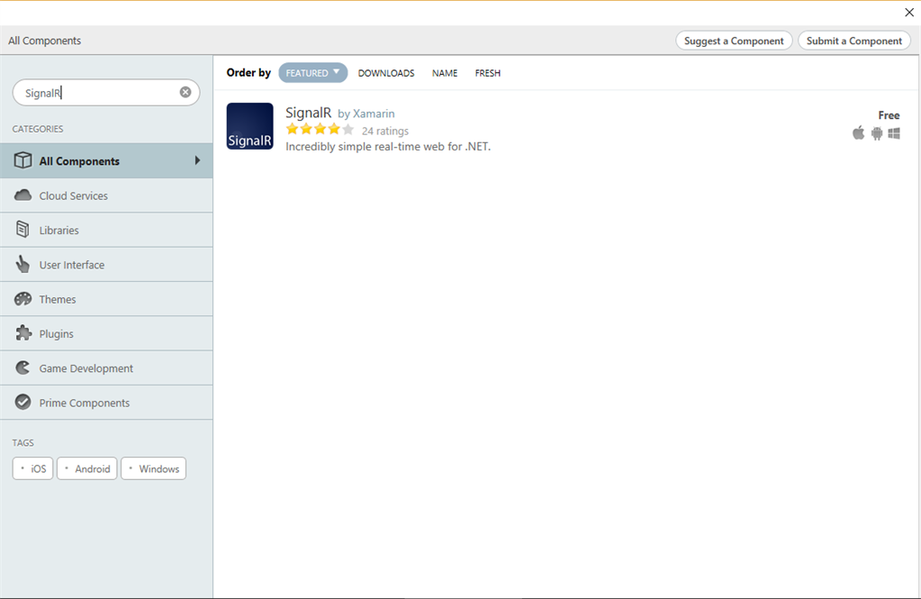Open the SignalR component title link
921x599 pixels.
coord(309,113)
